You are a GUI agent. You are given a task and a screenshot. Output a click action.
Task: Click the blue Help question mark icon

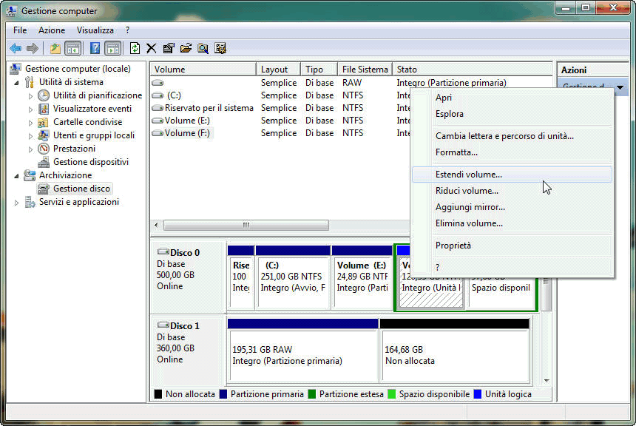coord(95,48)
